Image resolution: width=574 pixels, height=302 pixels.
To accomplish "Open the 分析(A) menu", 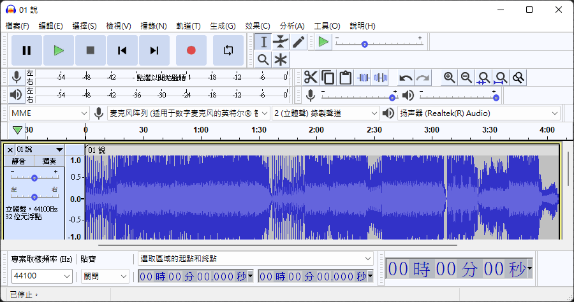I will pos(291,26).
